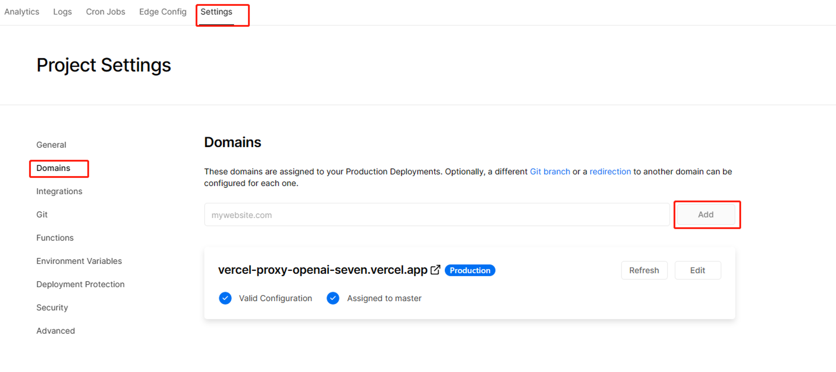Go to the Cron Jobs tab

click(105, 12)
